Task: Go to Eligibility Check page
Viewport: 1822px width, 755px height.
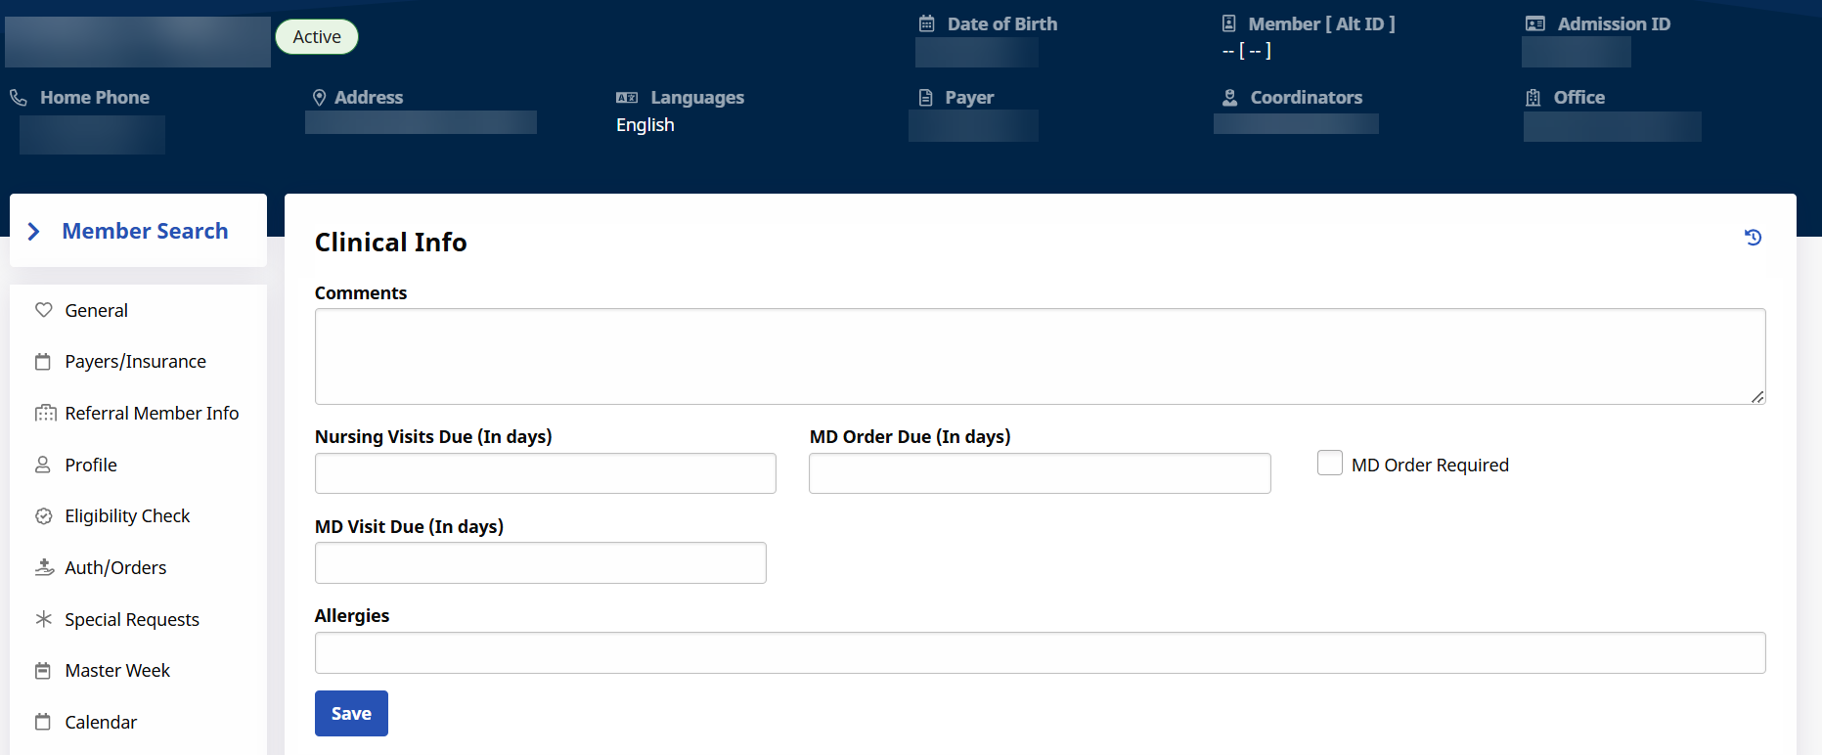Action: (x=127, y=515)
